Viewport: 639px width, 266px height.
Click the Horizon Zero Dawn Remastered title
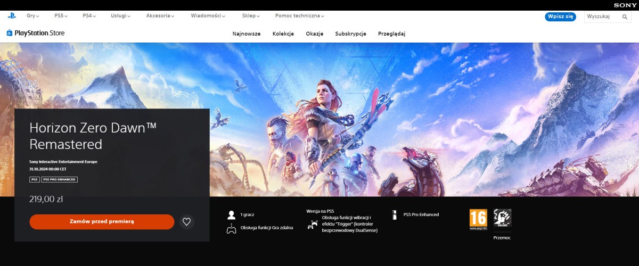(93, 136)
